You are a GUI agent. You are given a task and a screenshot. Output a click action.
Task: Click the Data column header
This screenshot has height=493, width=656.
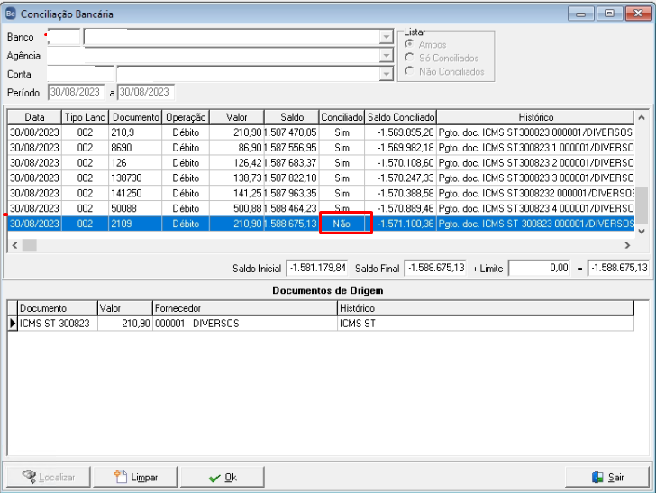tap(35, 117)
